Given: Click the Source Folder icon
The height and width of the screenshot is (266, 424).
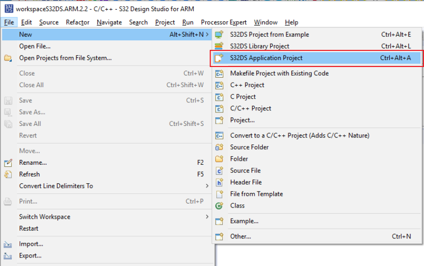Looking at the screenshot, I should (219, 147).
